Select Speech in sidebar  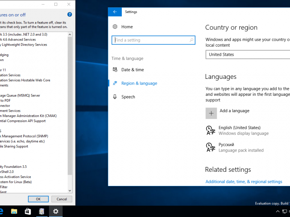coord(128,97)
